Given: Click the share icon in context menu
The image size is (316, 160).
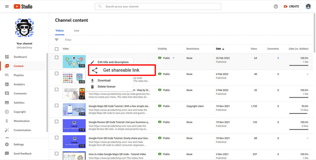Looking at the screenshot, I should click(x=94, y=70).
